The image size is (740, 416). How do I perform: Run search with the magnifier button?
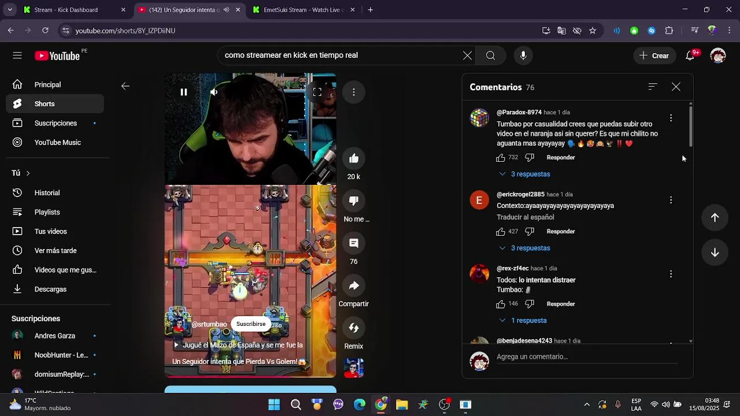click(490, 55)
